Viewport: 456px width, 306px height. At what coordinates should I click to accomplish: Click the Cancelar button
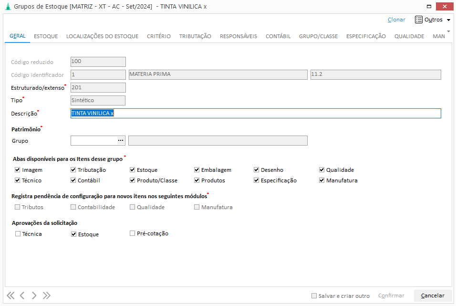(433, 295)
